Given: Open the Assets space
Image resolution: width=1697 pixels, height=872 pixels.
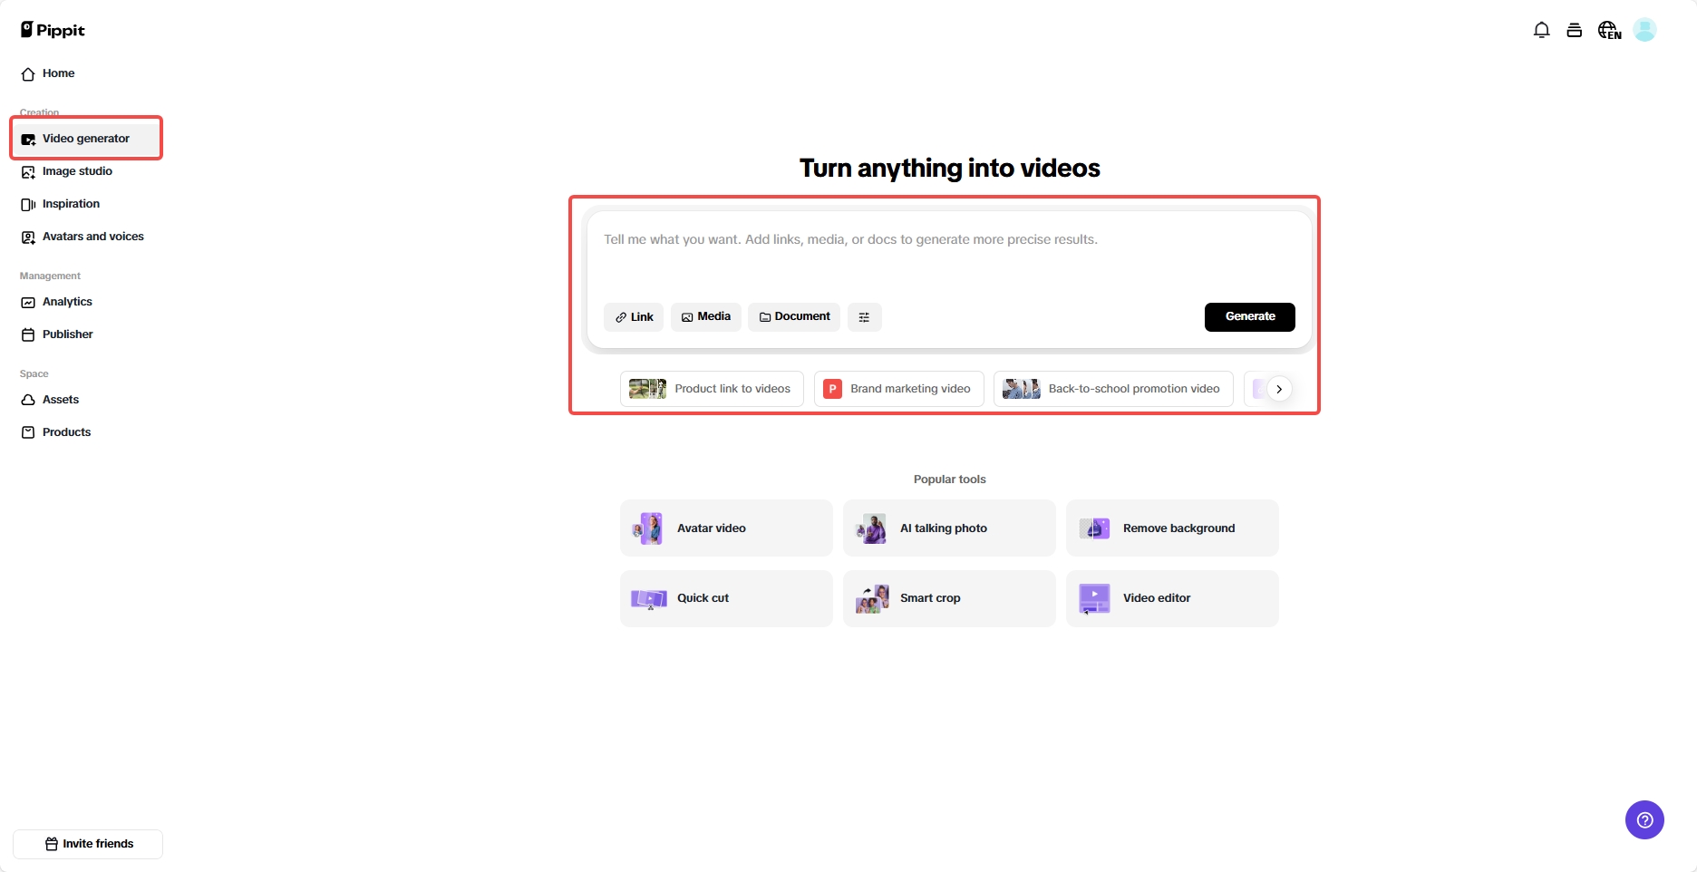Looking at the screenshot, I should pos(61,400).
